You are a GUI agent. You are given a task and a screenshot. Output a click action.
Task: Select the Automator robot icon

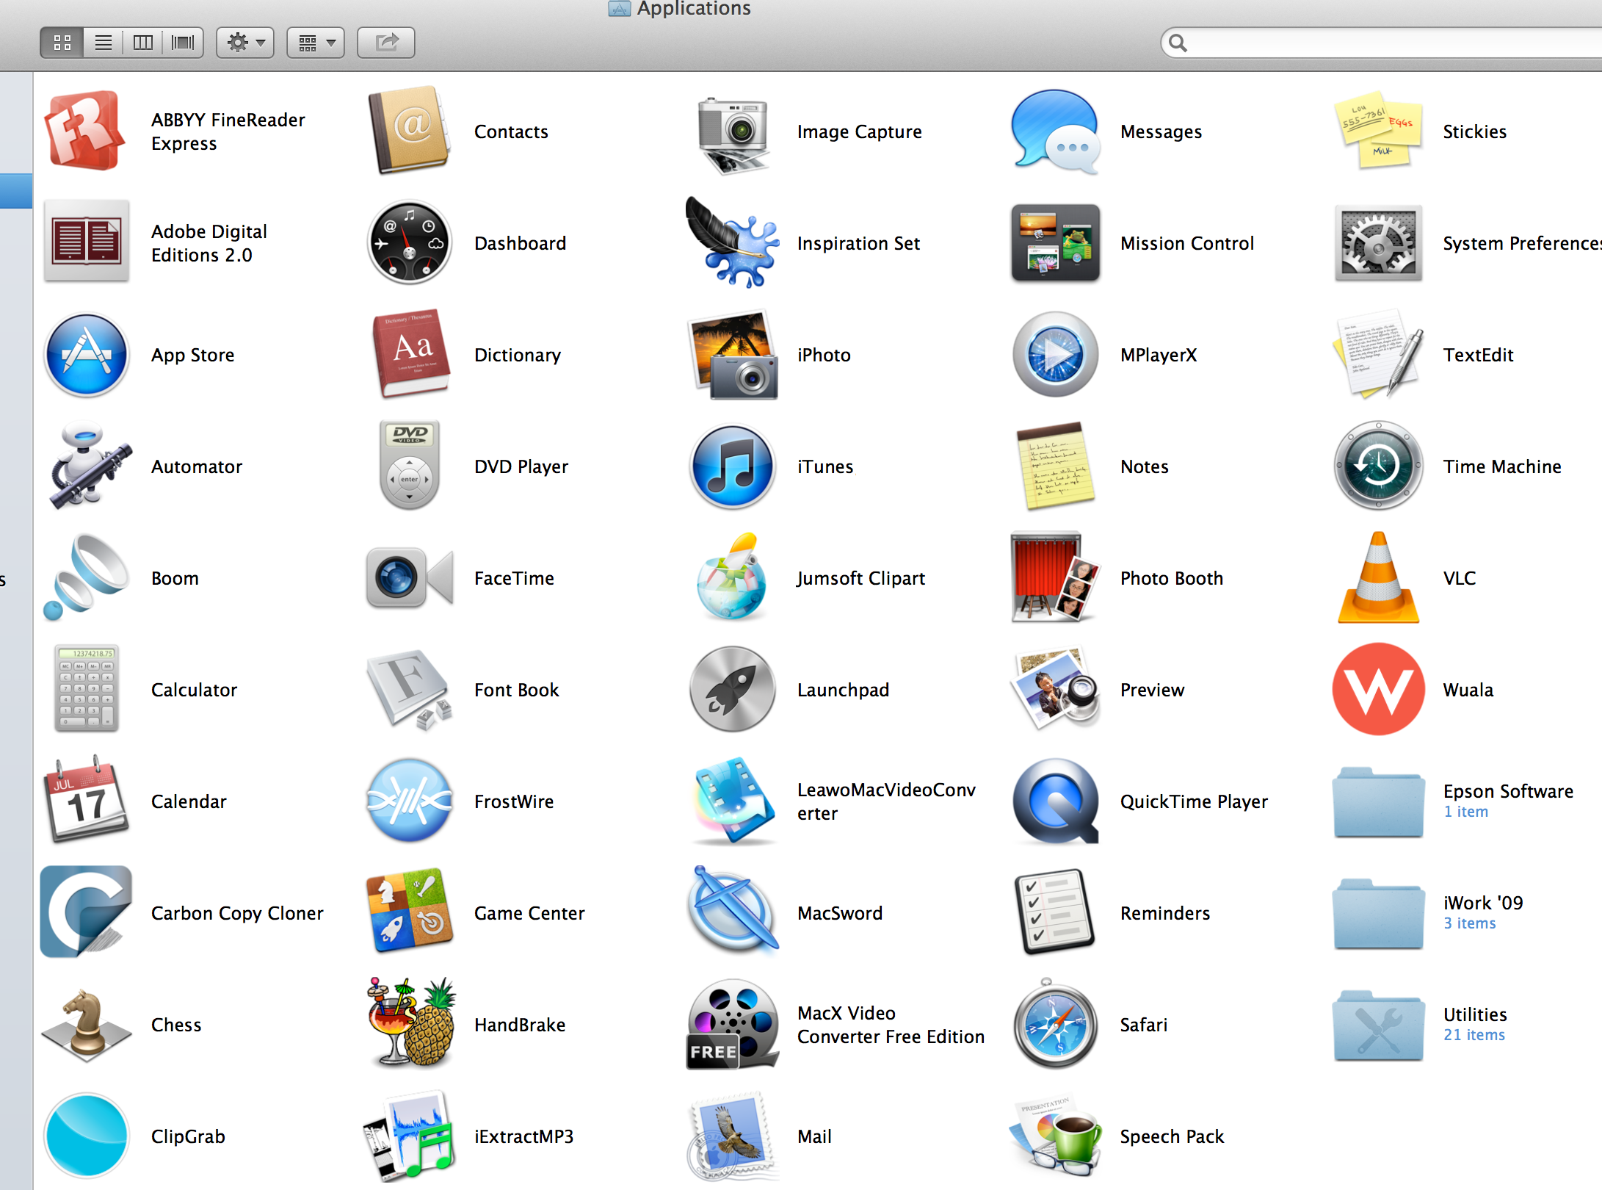(90, 466)
